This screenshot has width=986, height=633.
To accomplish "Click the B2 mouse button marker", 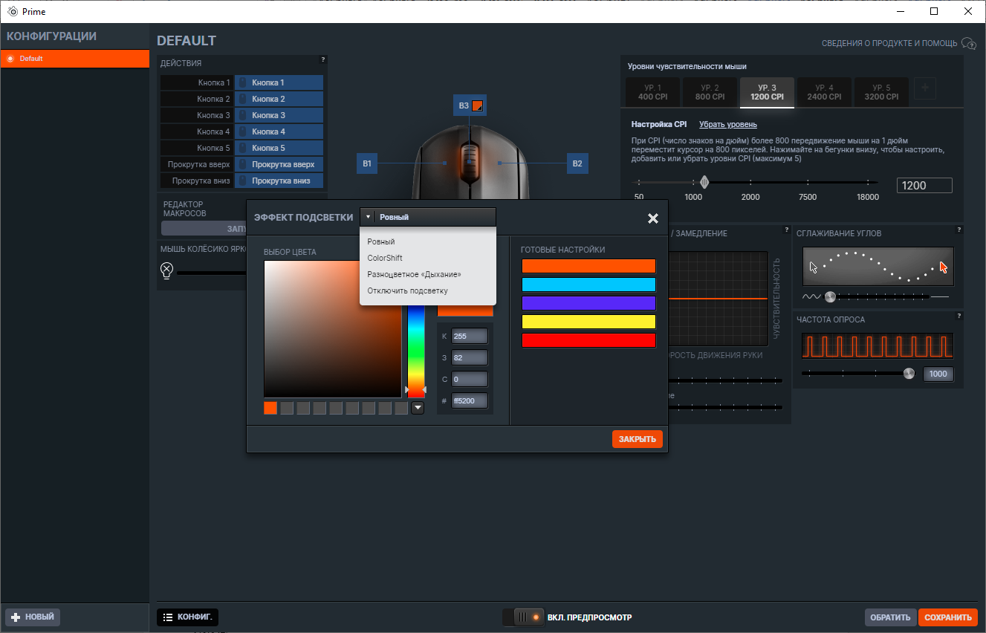I will [577, 163].
